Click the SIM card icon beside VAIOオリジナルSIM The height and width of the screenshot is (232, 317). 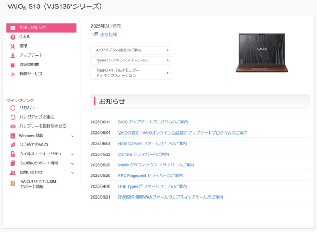click(x=13, y=184)
